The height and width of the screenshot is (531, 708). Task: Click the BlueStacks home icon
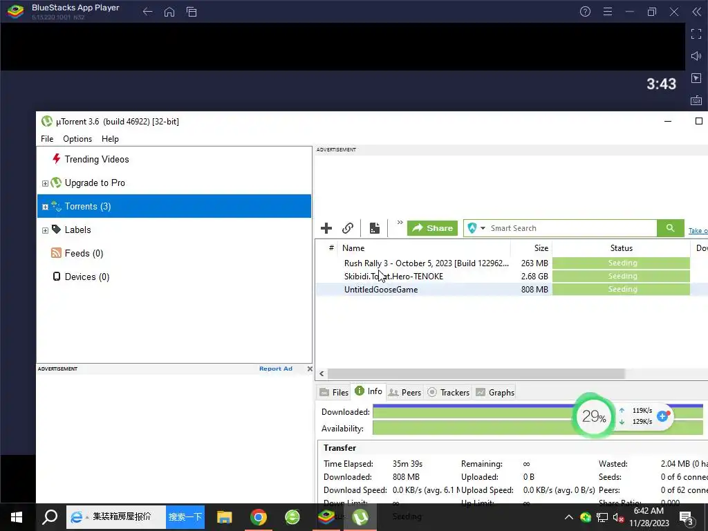pyautogui.click(x=169, y=12)
